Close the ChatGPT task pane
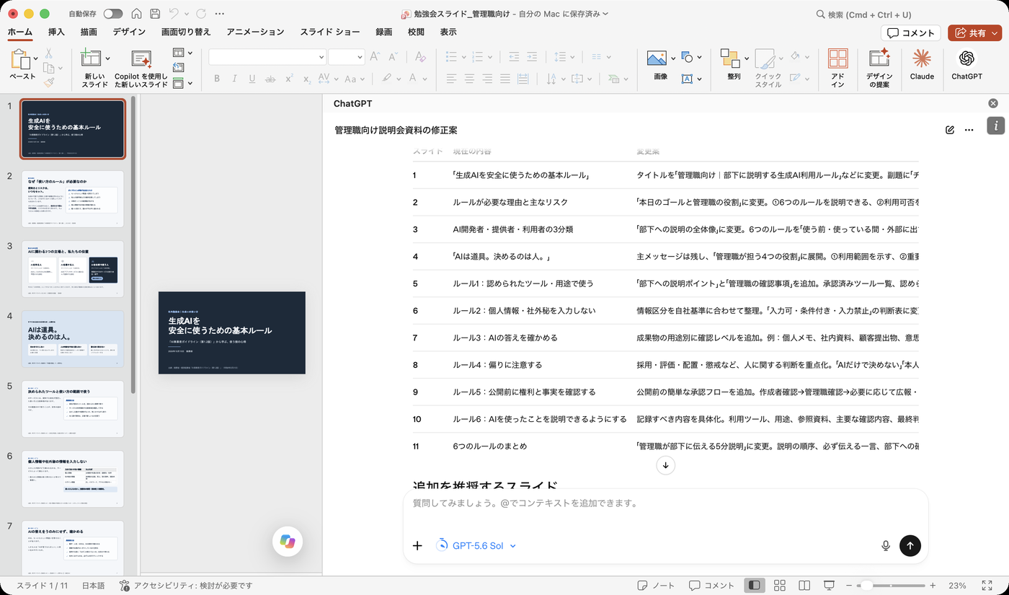This screenshot has width=1009, height=595. pos(993,104)
